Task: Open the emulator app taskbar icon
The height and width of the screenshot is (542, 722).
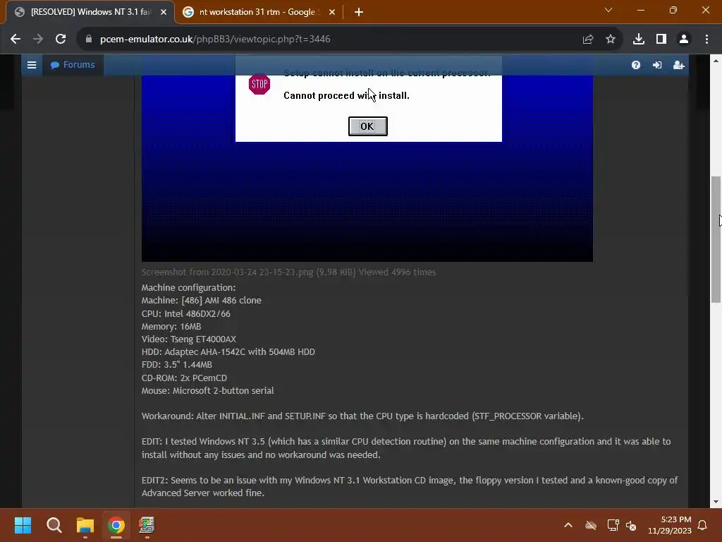Action: tap(147, 525)
